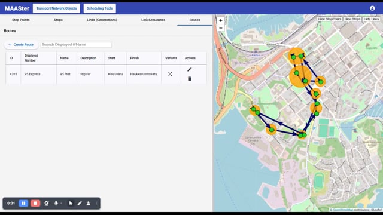Viewport: 383px width, 215px height.
Task: Open Scheduling Tools menu
Action: pos(100,8)
